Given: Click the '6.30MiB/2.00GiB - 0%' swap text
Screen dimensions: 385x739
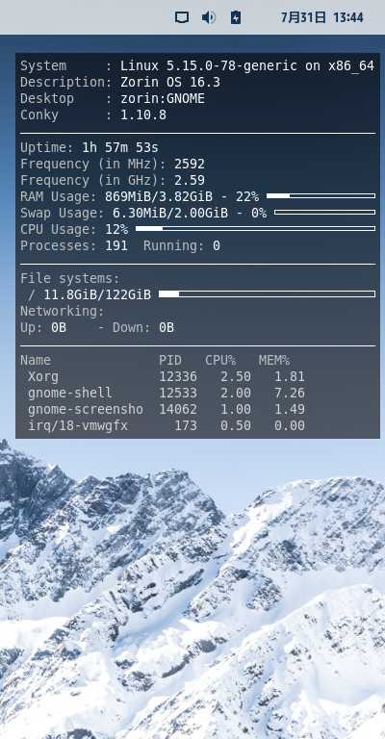Looking at the screenshot, I should [x=190, y=213].
